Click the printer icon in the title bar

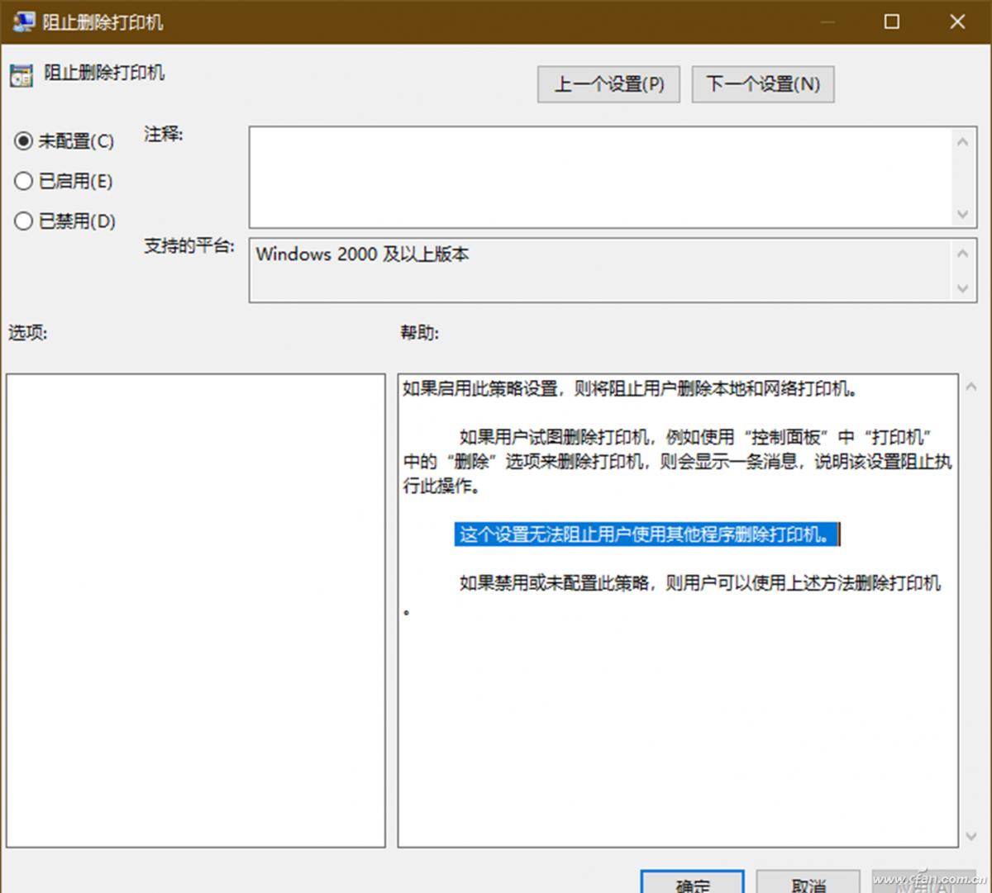click(x=23, y=22)
